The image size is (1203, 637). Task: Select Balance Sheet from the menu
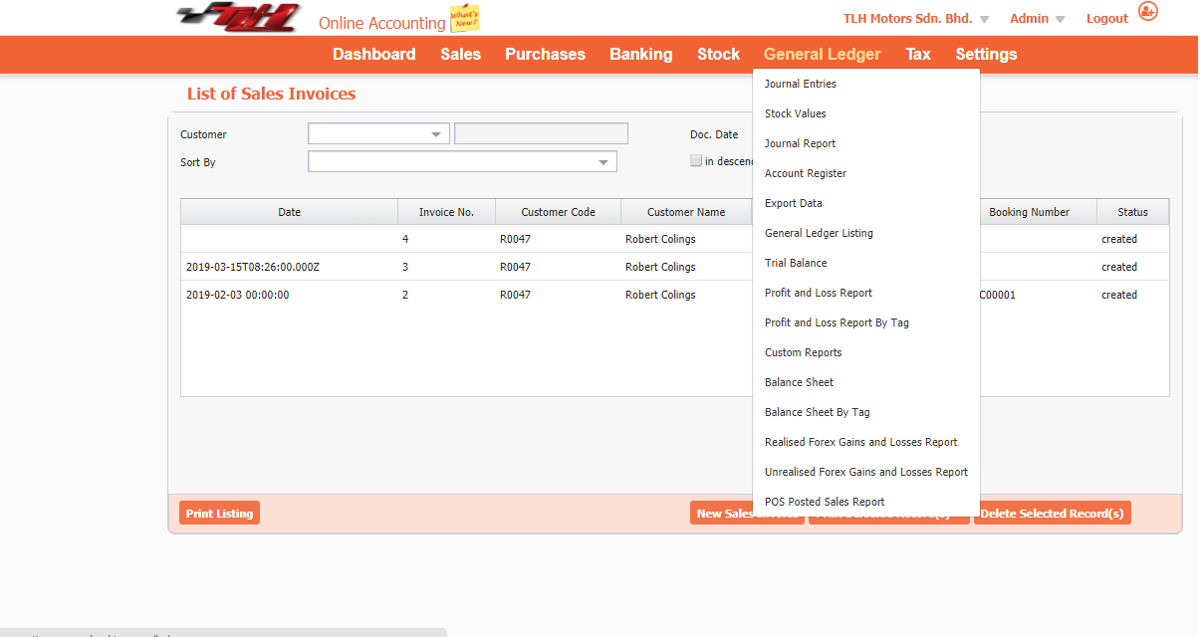[799, 382]
